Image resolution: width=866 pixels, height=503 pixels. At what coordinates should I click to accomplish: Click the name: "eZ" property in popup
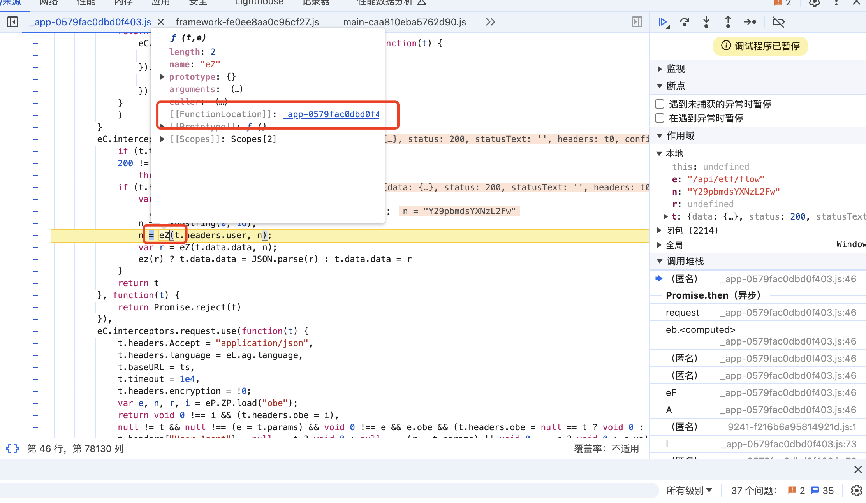[x=195, y=64]
